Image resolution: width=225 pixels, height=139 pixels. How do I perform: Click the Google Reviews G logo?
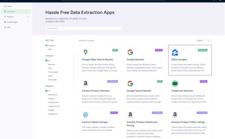pyautogui.click(x=130, y=52)
